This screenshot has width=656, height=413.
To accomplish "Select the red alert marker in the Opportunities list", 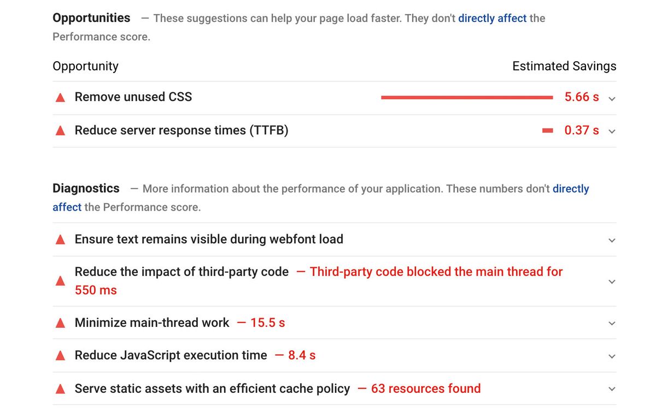I will pyautogui.click(x=60, y=97).
